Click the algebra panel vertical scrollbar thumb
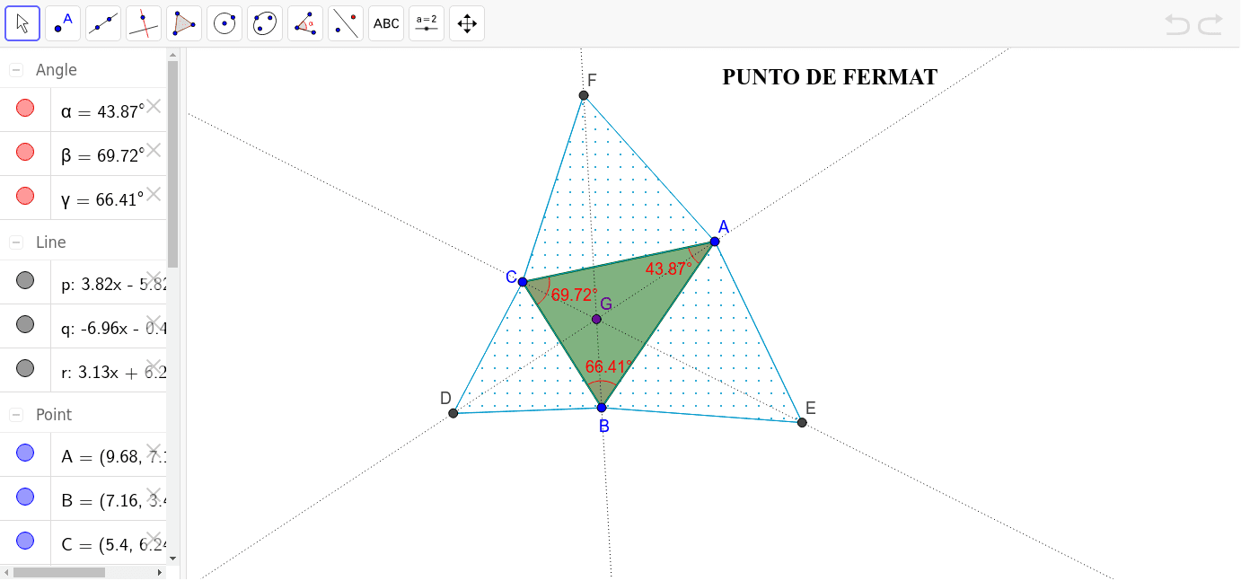 173,163
